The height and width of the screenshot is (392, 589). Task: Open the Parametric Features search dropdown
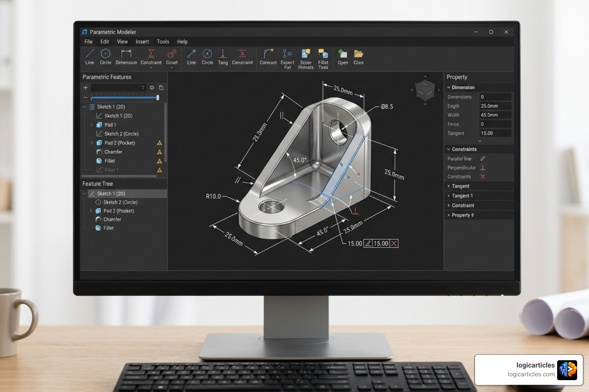click(143, 88)
